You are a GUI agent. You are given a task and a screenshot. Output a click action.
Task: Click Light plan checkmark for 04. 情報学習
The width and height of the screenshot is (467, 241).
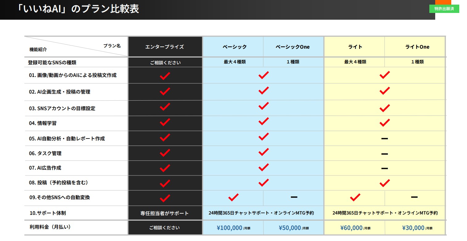click(x=384, y=123)
